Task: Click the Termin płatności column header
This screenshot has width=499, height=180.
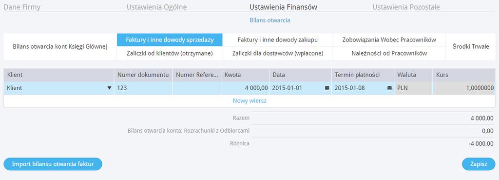Action: pos(363,75)
